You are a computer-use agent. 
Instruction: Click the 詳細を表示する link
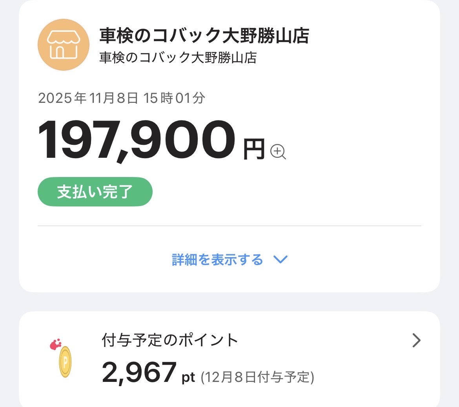coord(217,259)
